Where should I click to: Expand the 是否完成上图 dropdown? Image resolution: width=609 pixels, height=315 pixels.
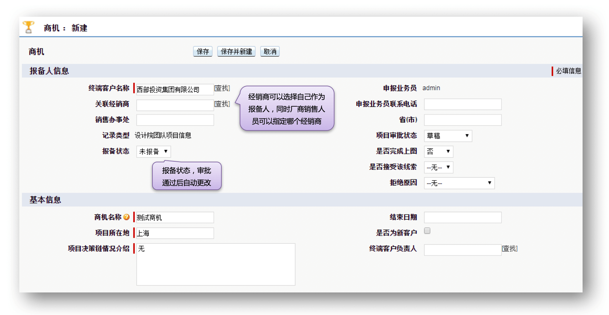(439, 151)
